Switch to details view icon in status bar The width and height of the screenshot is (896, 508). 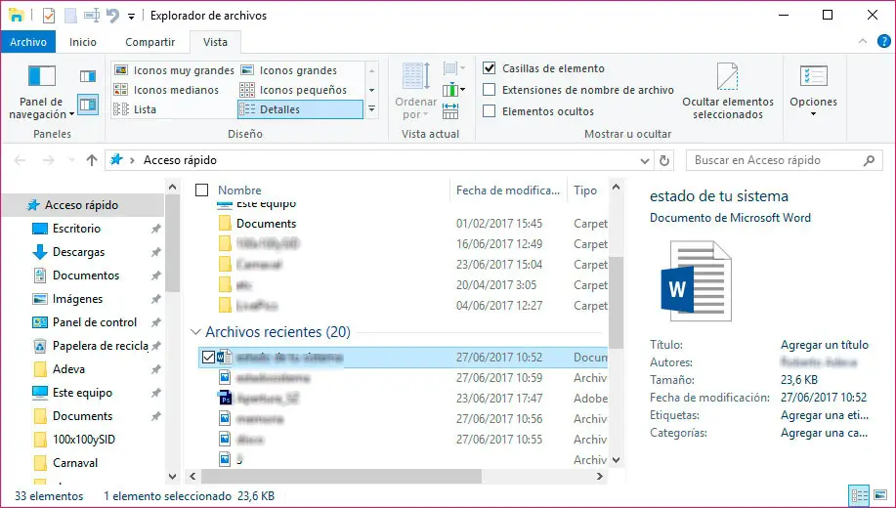[x=859, y=496]
